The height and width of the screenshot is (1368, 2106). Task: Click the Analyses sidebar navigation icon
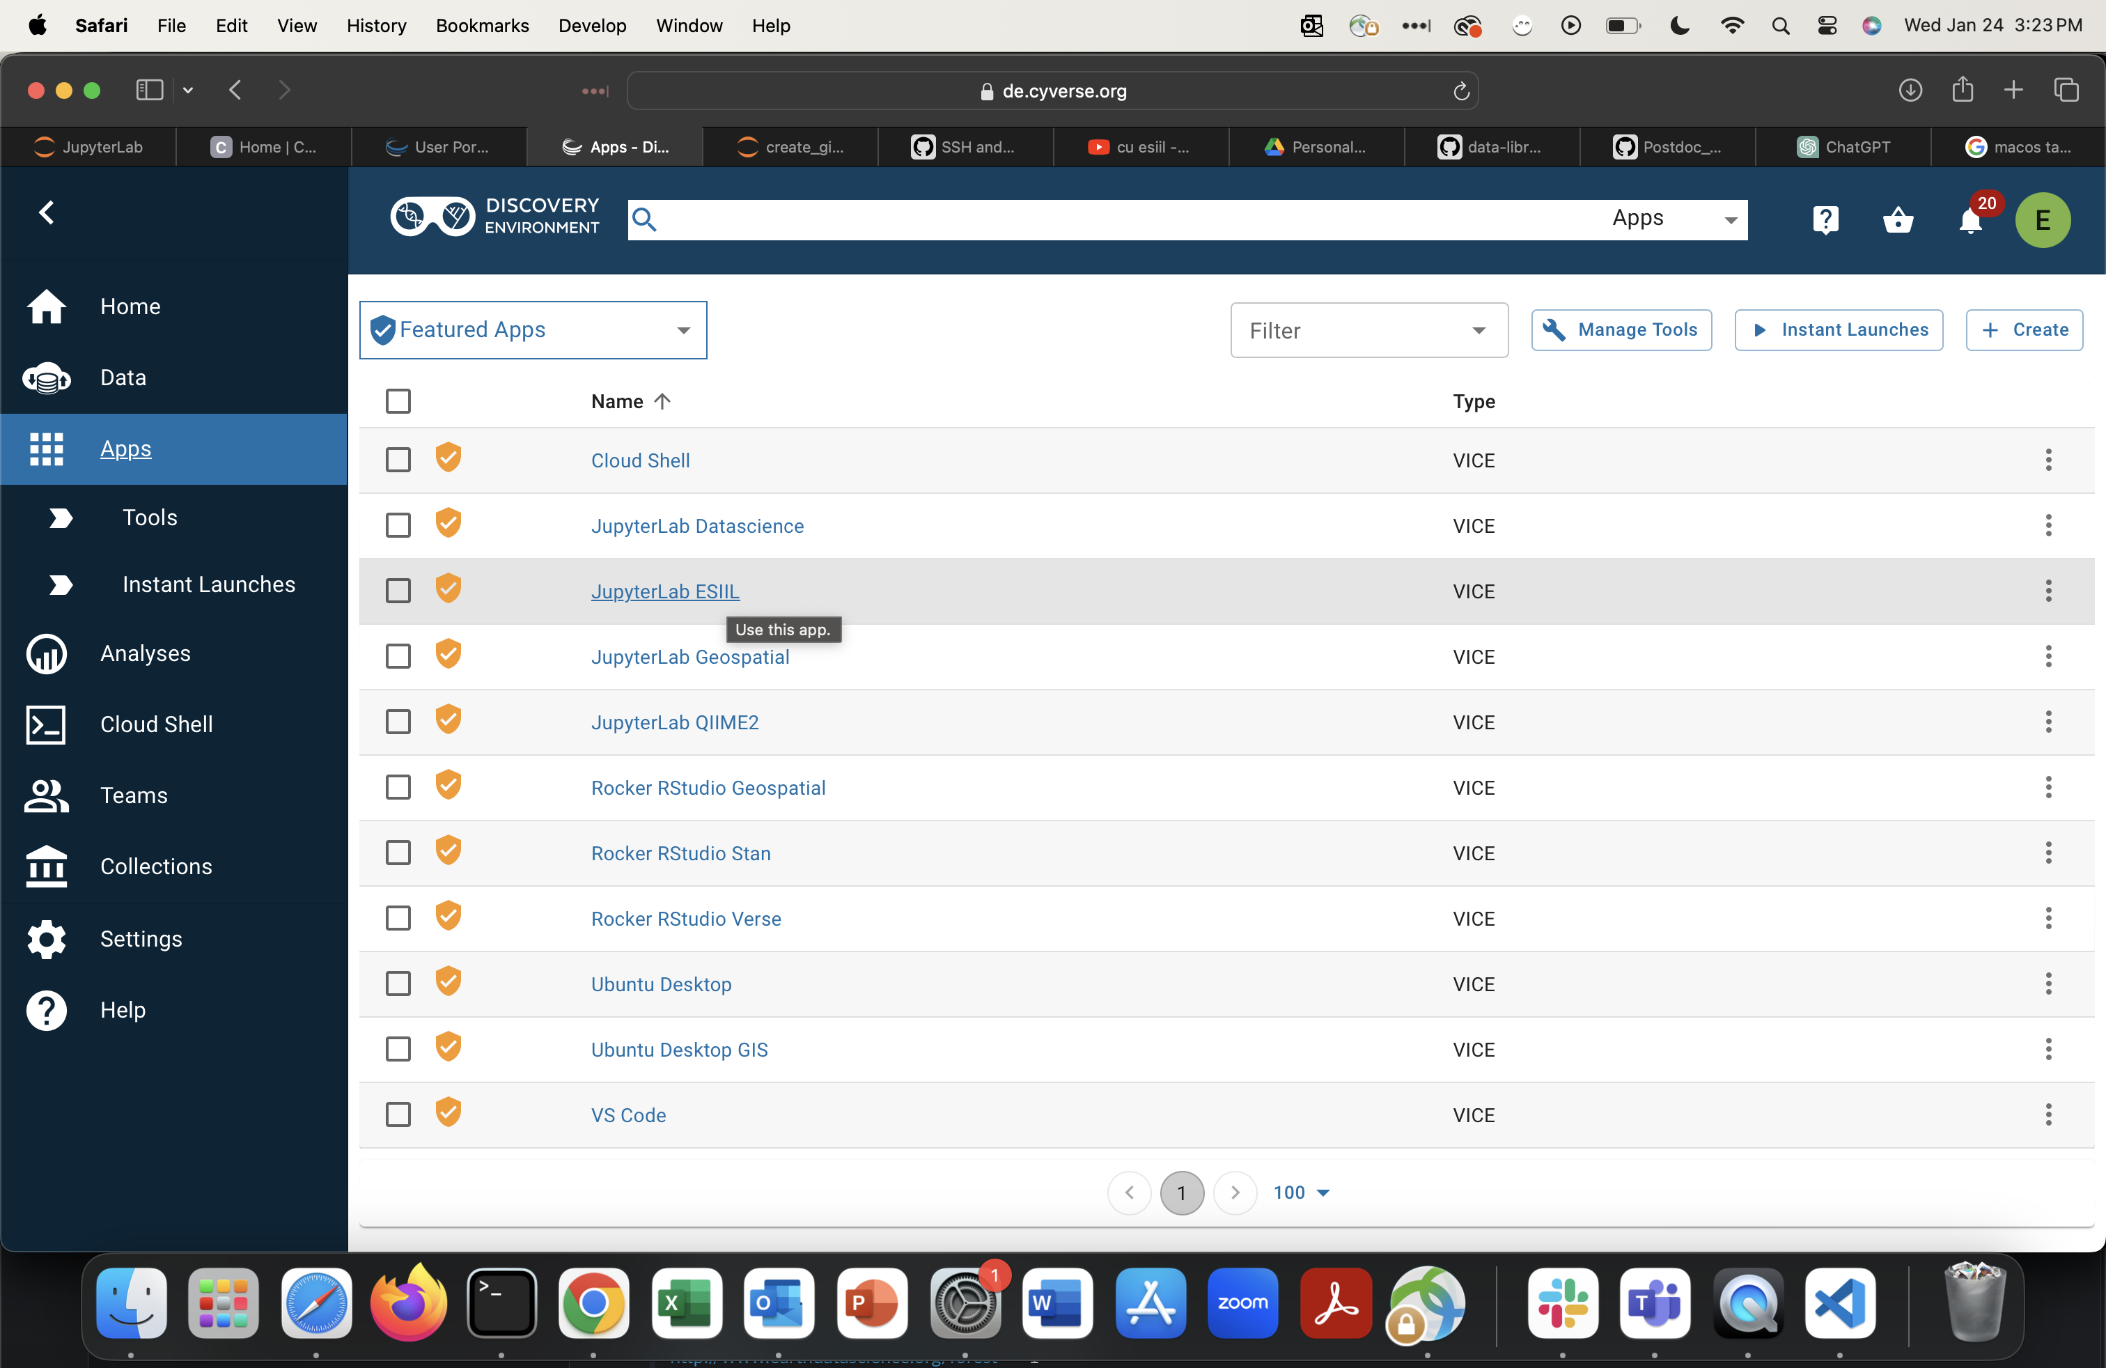[x=46, y=651]
